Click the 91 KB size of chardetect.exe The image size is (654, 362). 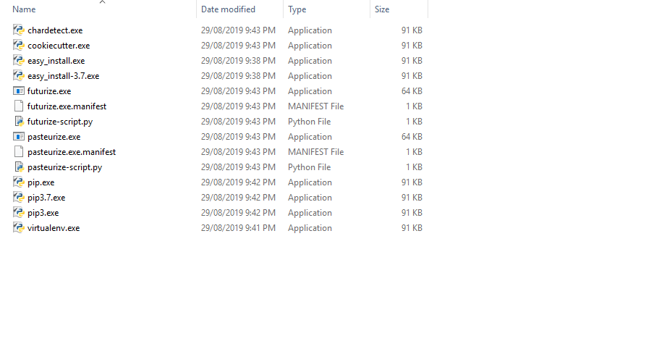click(x=412, y=30)
